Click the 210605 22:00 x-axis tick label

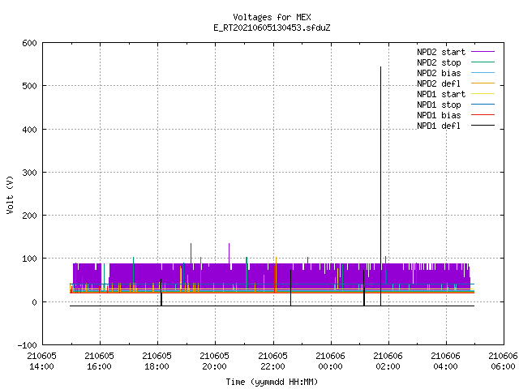[272, 361]
